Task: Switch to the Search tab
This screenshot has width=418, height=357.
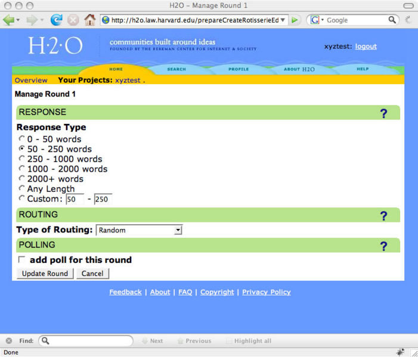Action: pos(177,69)
